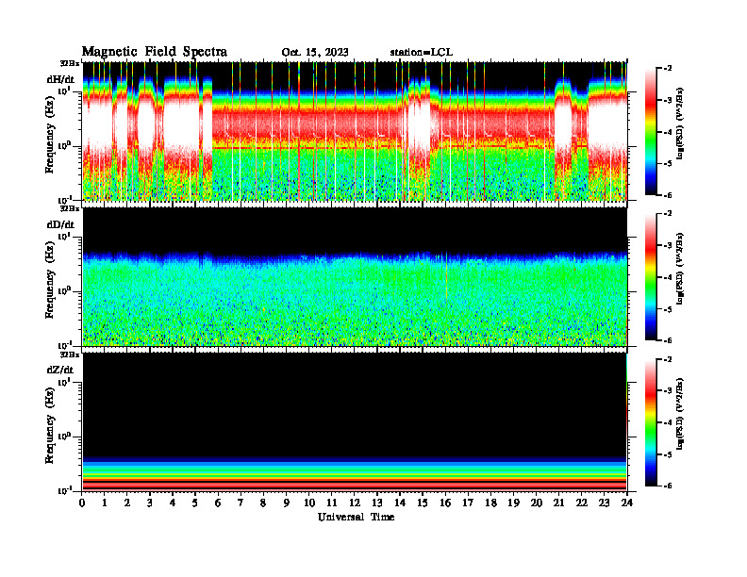Click hour "0" on the time axis

click(x=82, y=503)
